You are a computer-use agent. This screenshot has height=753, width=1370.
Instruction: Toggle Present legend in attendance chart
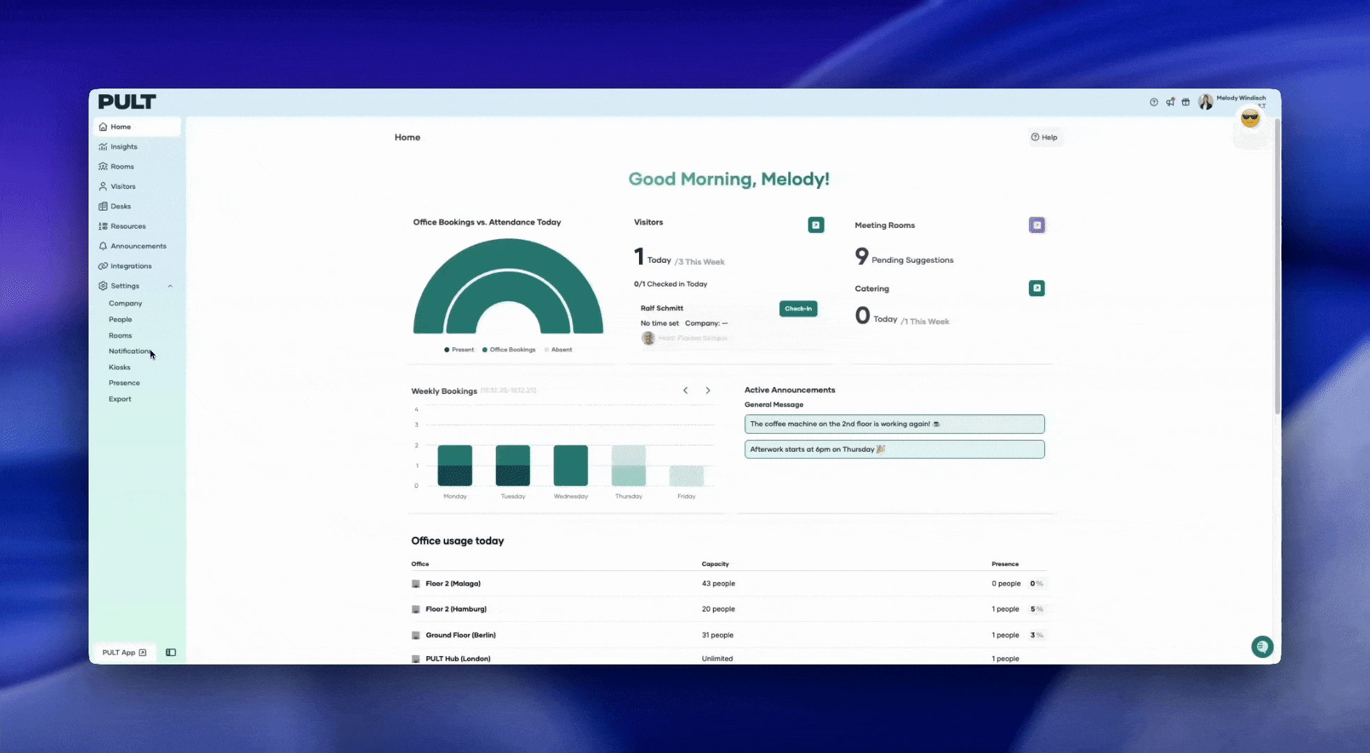[459, 350]
